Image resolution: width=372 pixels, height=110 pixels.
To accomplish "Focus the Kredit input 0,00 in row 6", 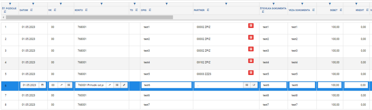I will (x=356, y=85).
